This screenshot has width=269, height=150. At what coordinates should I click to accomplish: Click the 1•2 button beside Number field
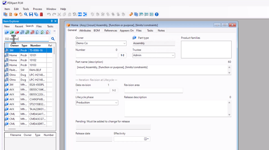point(122,55)
